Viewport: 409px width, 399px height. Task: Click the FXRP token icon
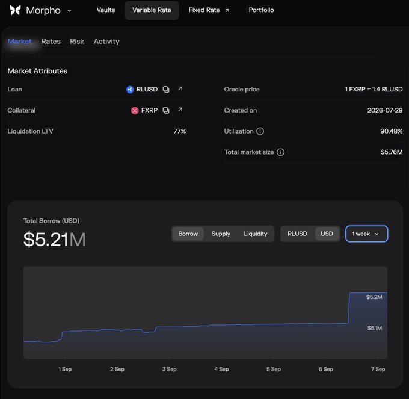(135, 110)
